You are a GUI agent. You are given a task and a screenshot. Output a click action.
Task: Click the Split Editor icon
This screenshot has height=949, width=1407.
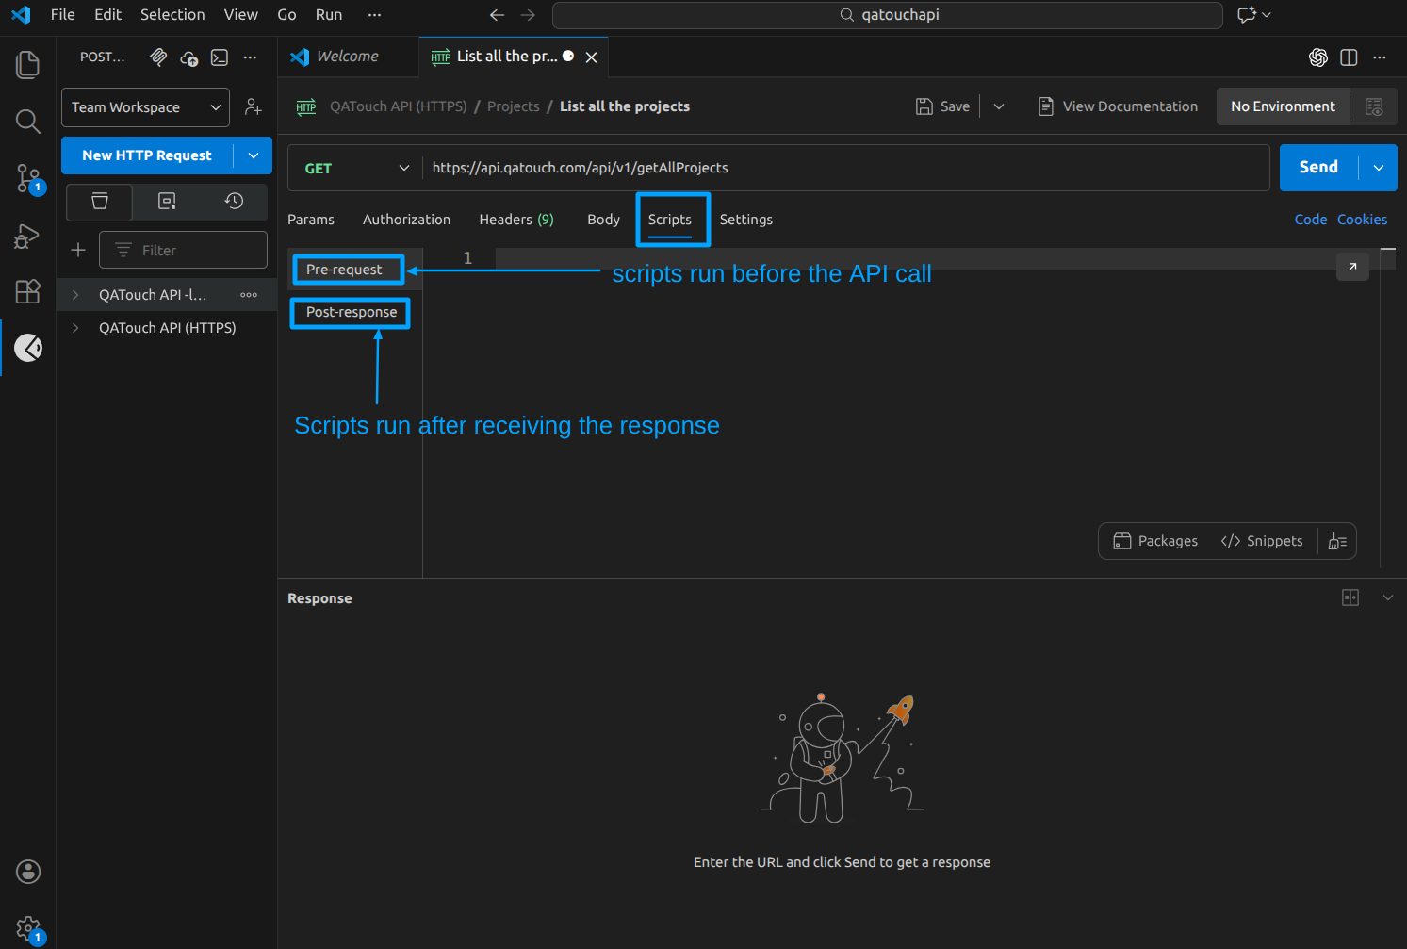click(1349, 57)
